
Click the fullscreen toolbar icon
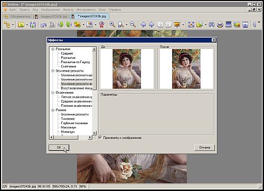tap(191, 25)
